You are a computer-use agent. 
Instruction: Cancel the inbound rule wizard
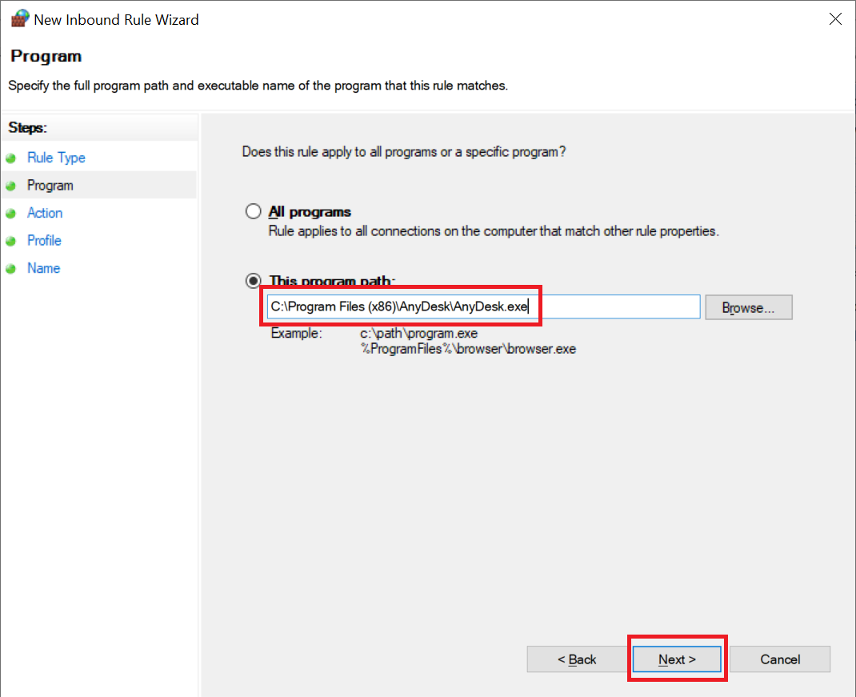point(779,659)
